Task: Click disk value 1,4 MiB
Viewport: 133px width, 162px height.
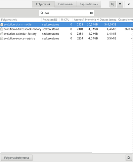Action: [x=112, y=34]
